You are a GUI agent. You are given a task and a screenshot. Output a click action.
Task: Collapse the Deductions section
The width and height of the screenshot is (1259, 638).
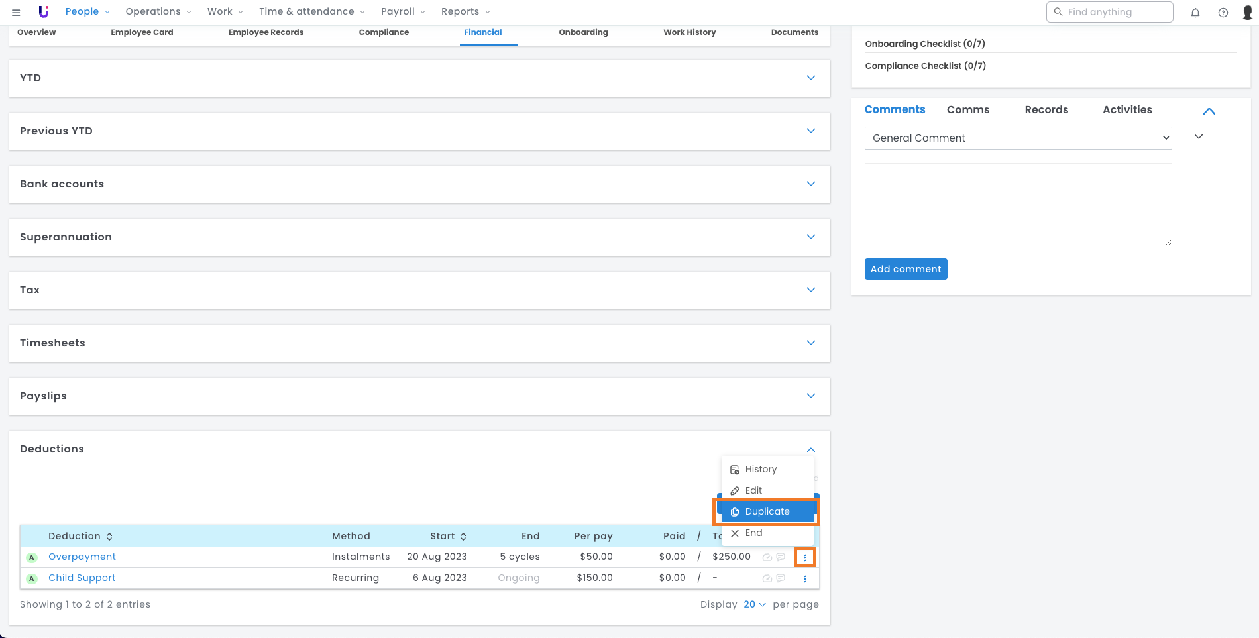pos(810,449)
